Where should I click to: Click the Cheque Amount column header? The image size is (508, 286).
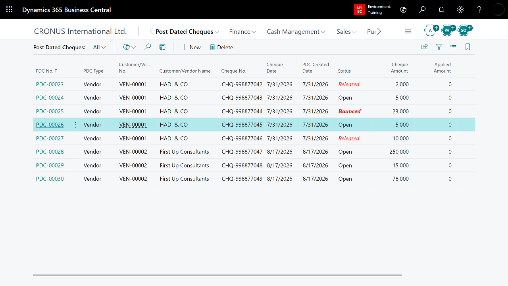click(x=400, y=68)
